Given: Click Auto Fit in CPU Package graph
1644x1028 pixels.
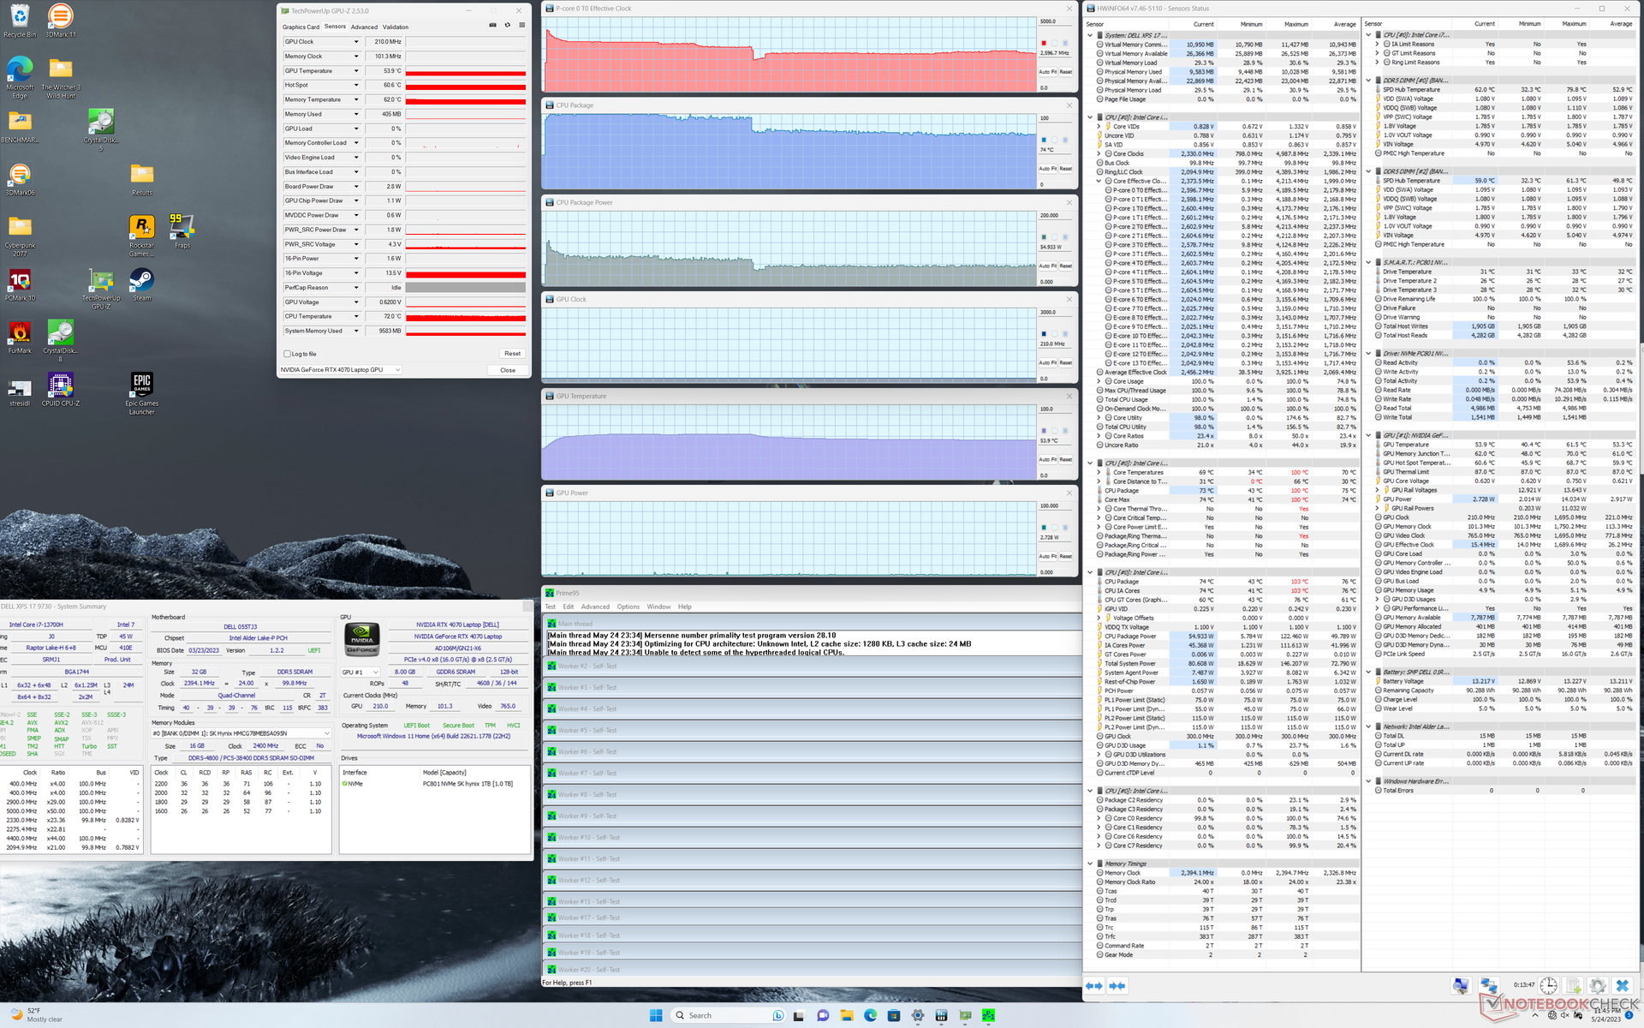Looking at the screenshot, I should pos(1048,169).
